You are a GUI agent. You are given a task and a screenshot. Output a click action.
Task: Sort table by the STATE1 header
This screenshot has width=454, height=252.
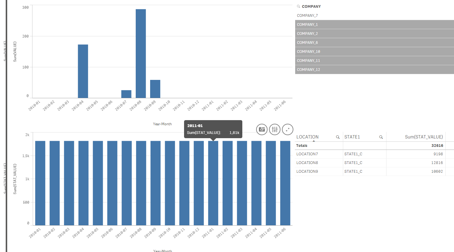[x=352, y=137]
